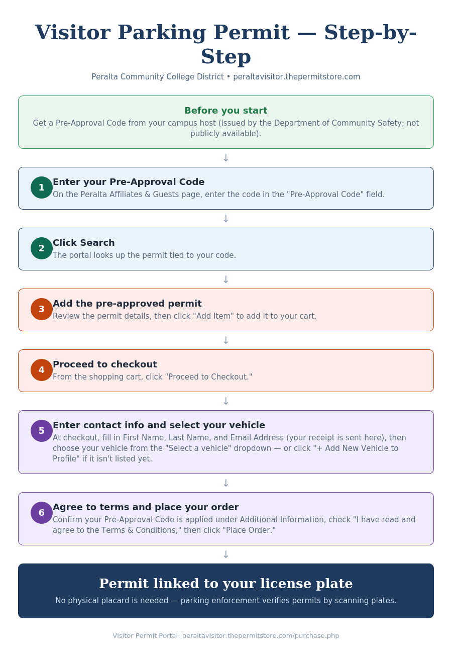The height and width of the screenshot is (660, 452).
Task: Click the arrow between steps 2 and 3
Action: (x=226, y=279)
